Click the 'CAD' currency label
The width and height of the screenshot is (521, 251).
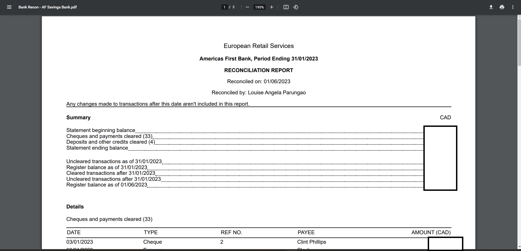(445, 117)
